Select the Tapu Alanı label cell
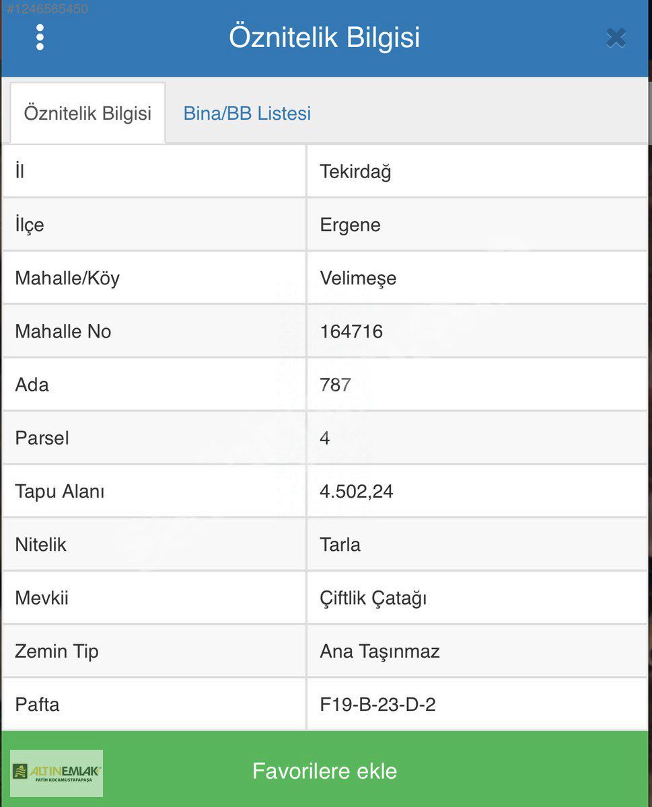 154,492
